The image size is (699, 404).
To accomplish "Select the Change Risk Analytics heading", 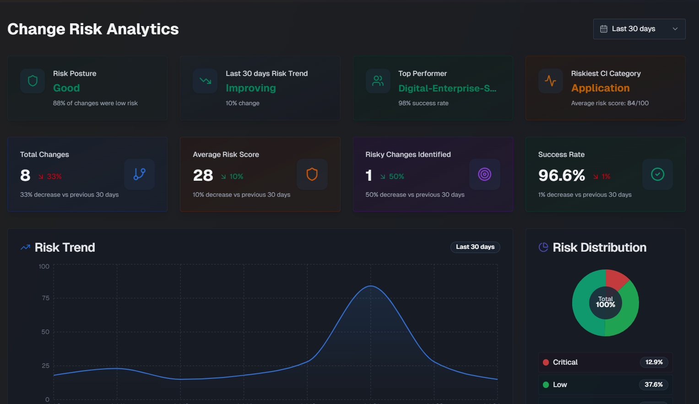I will pos(93,29).
